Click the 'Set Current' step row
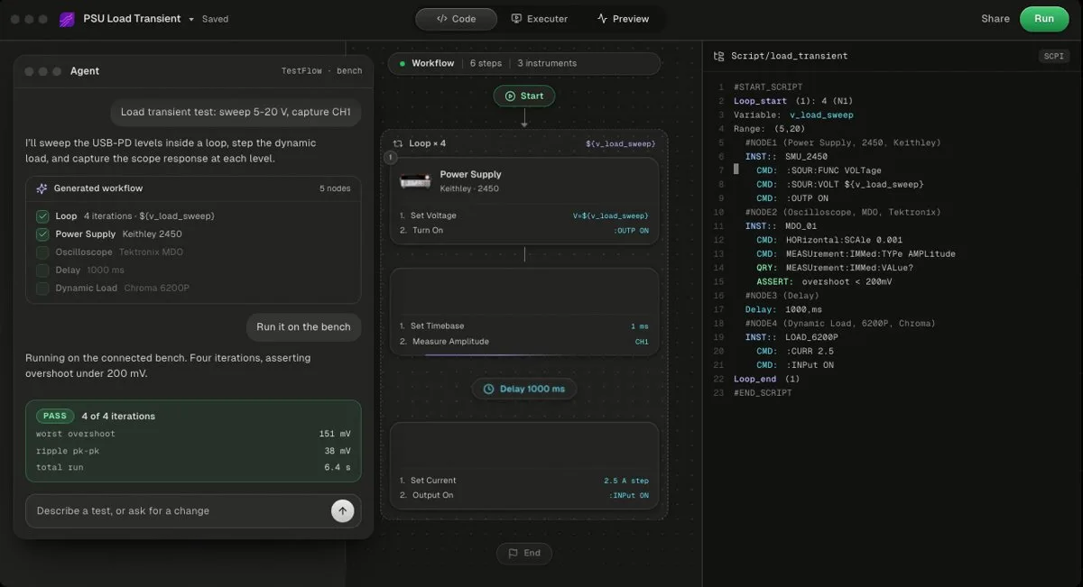 tap(523, 481)
